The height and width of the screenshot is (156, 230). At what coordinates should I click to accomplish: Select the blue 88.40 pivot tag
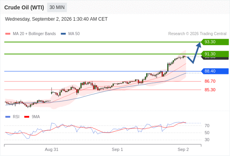pyautogui.click(x=215, y=71)
